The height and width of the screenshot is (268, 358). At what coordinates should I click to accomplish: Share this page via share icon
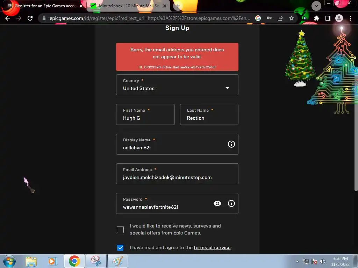point(280,18)
